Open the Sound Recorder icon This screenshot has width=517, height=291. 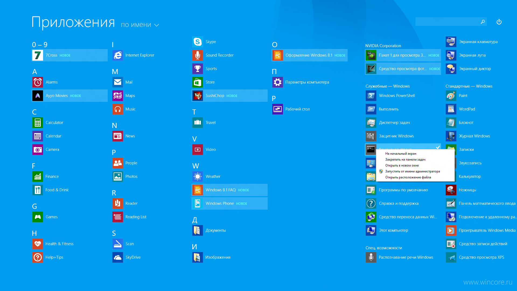click(x=198, y=55)
